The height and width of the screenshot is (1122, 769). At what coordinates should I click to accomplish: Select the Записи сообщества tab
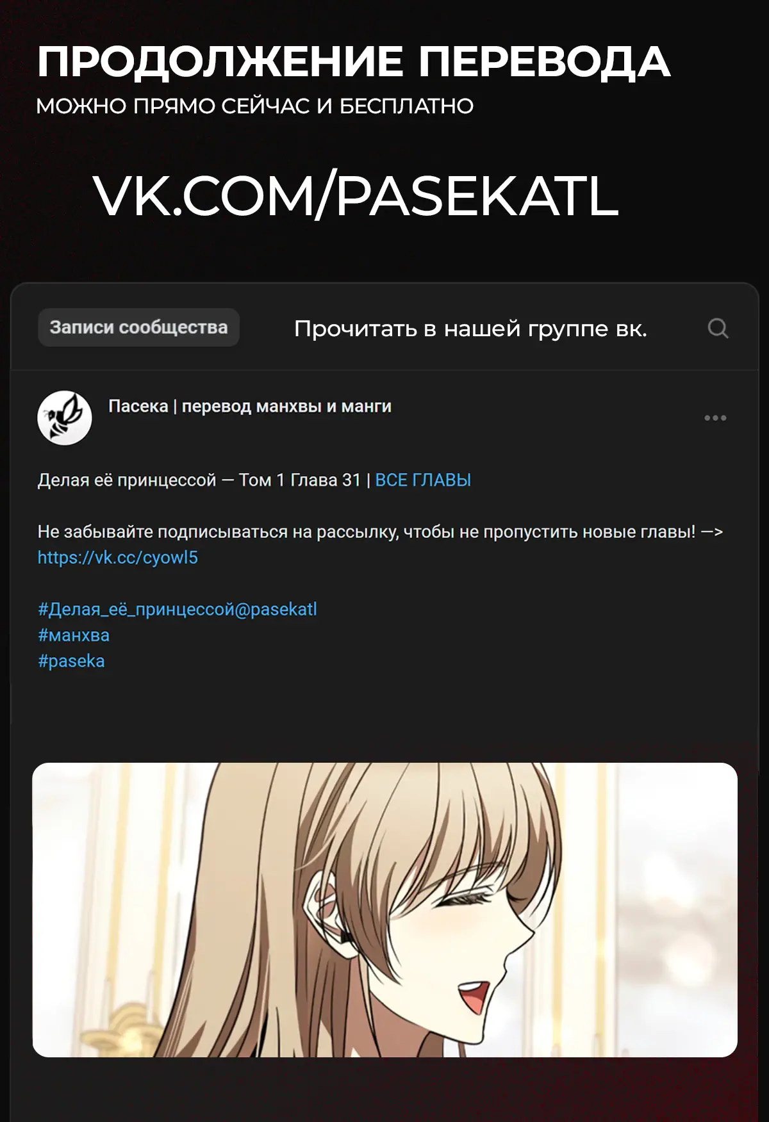138,327
